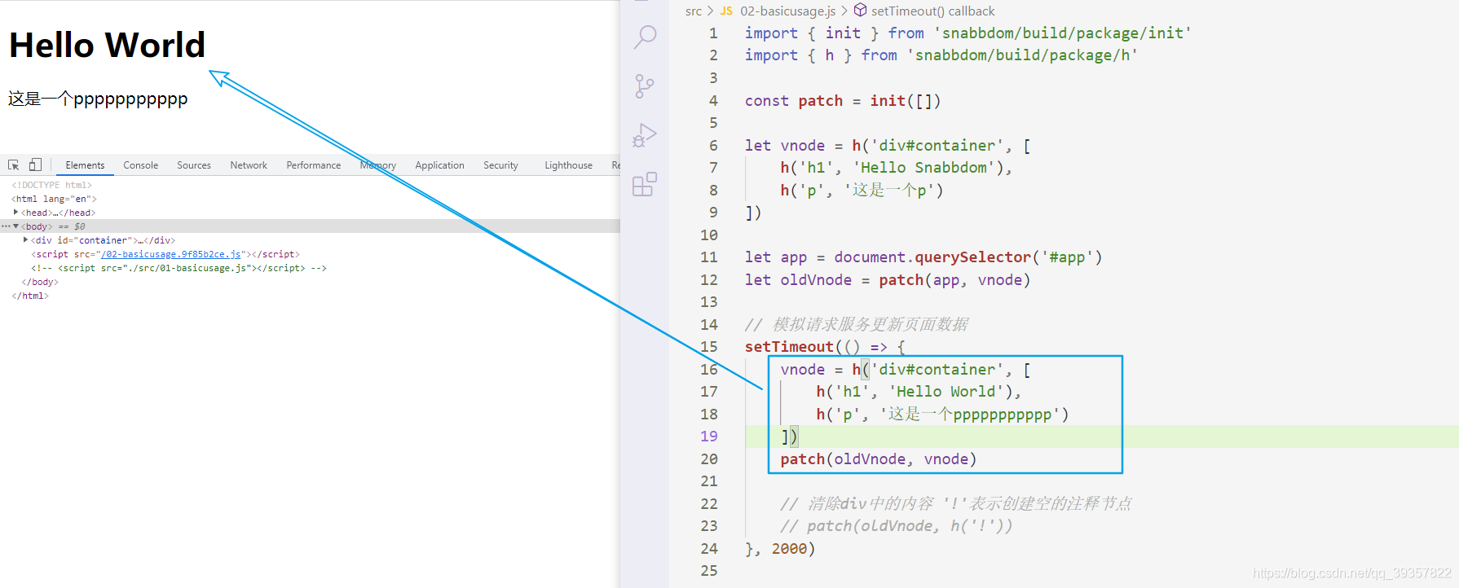Click the oldVnode variable on line 12
The width and height of the screenshot is (1459, 588).
click(x=816, y=280)
